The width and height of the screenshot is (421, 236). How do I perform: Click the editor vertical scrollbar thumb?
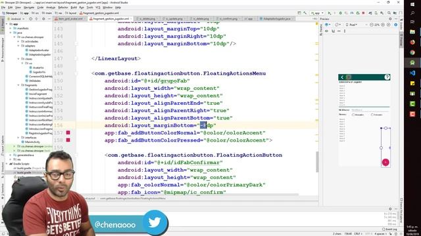pos(317,162)
